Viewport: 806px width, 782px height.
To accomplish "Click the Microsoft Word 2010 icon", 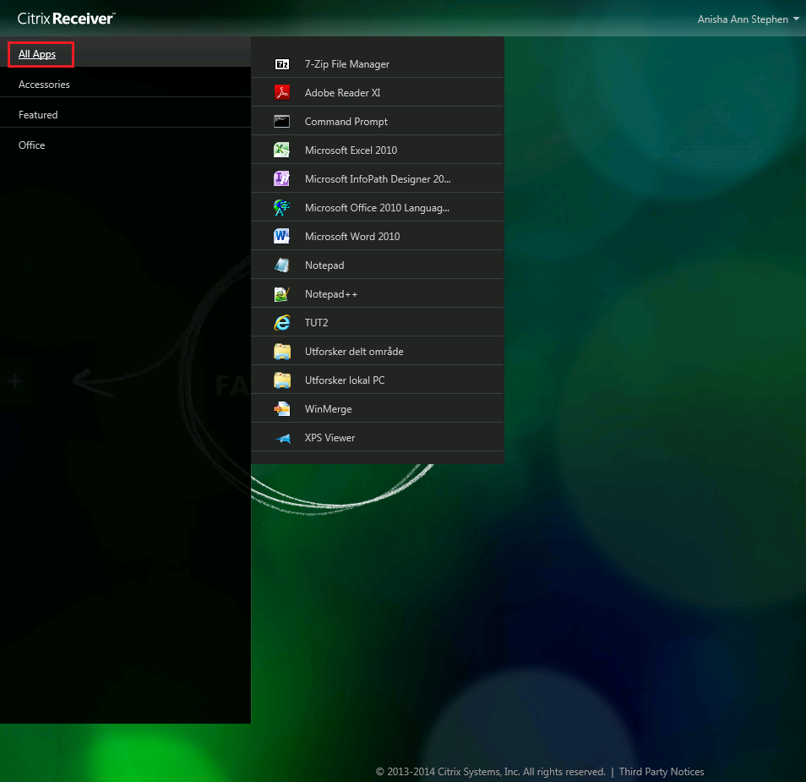I will pyautogui.click(x=281, y=237).
